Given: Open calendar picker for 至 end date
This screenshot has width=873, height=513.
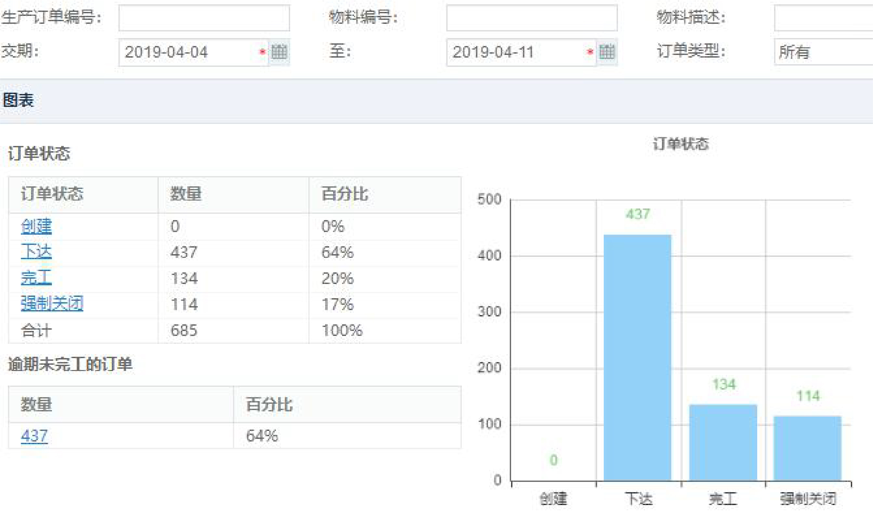Looking at the screenshot, I should point(607,52).
